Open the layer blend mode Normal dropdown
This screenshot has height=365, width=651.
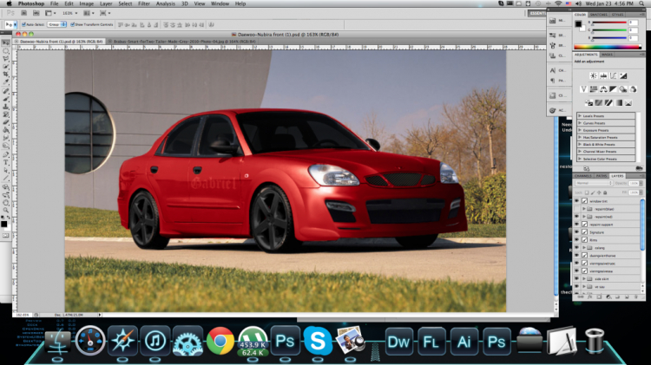coord(594,183)
